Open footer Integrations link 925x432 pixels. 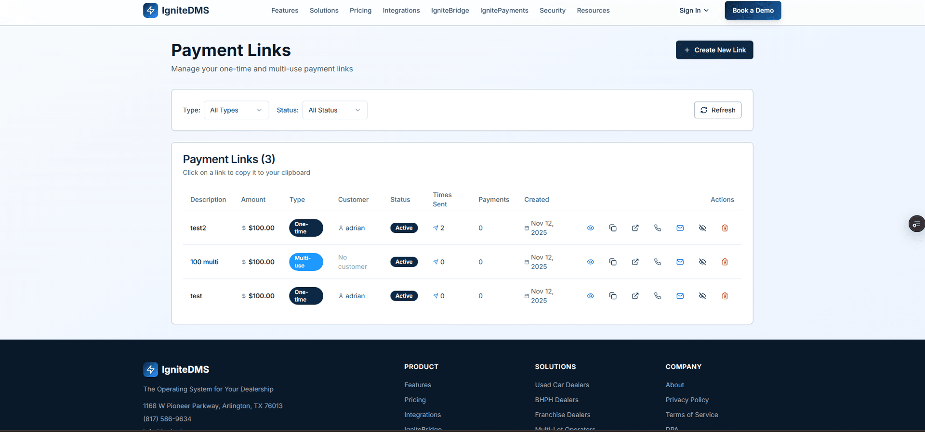click(x=423, y=415)
